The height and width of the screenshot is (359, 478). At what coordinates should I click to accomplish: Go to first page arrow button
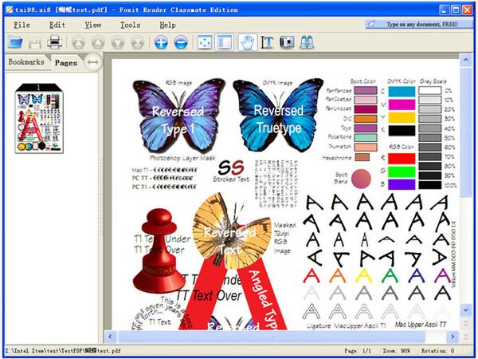pyautogui.click(x=78, y=42)
